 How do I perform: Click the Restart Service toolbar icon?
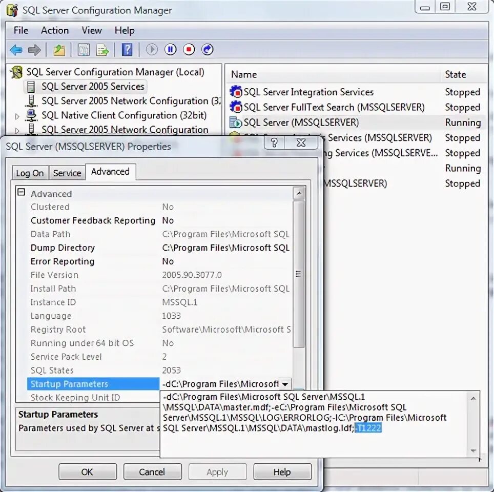(x=208, y=50)
